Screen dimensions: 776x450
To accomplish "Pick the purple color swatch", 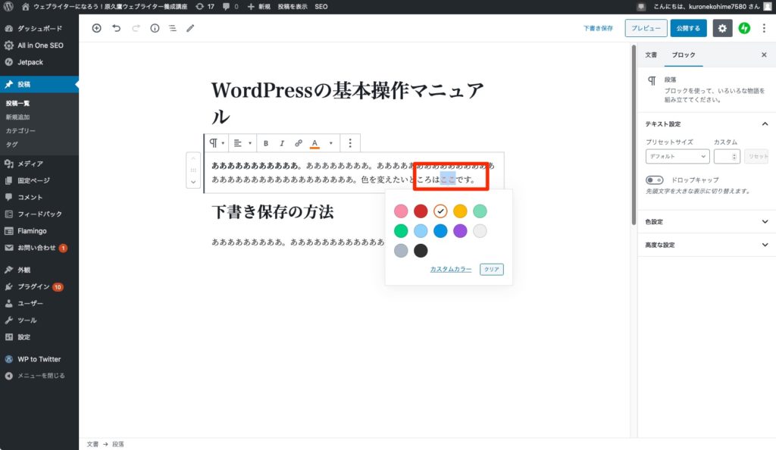I will click(460, 231).
